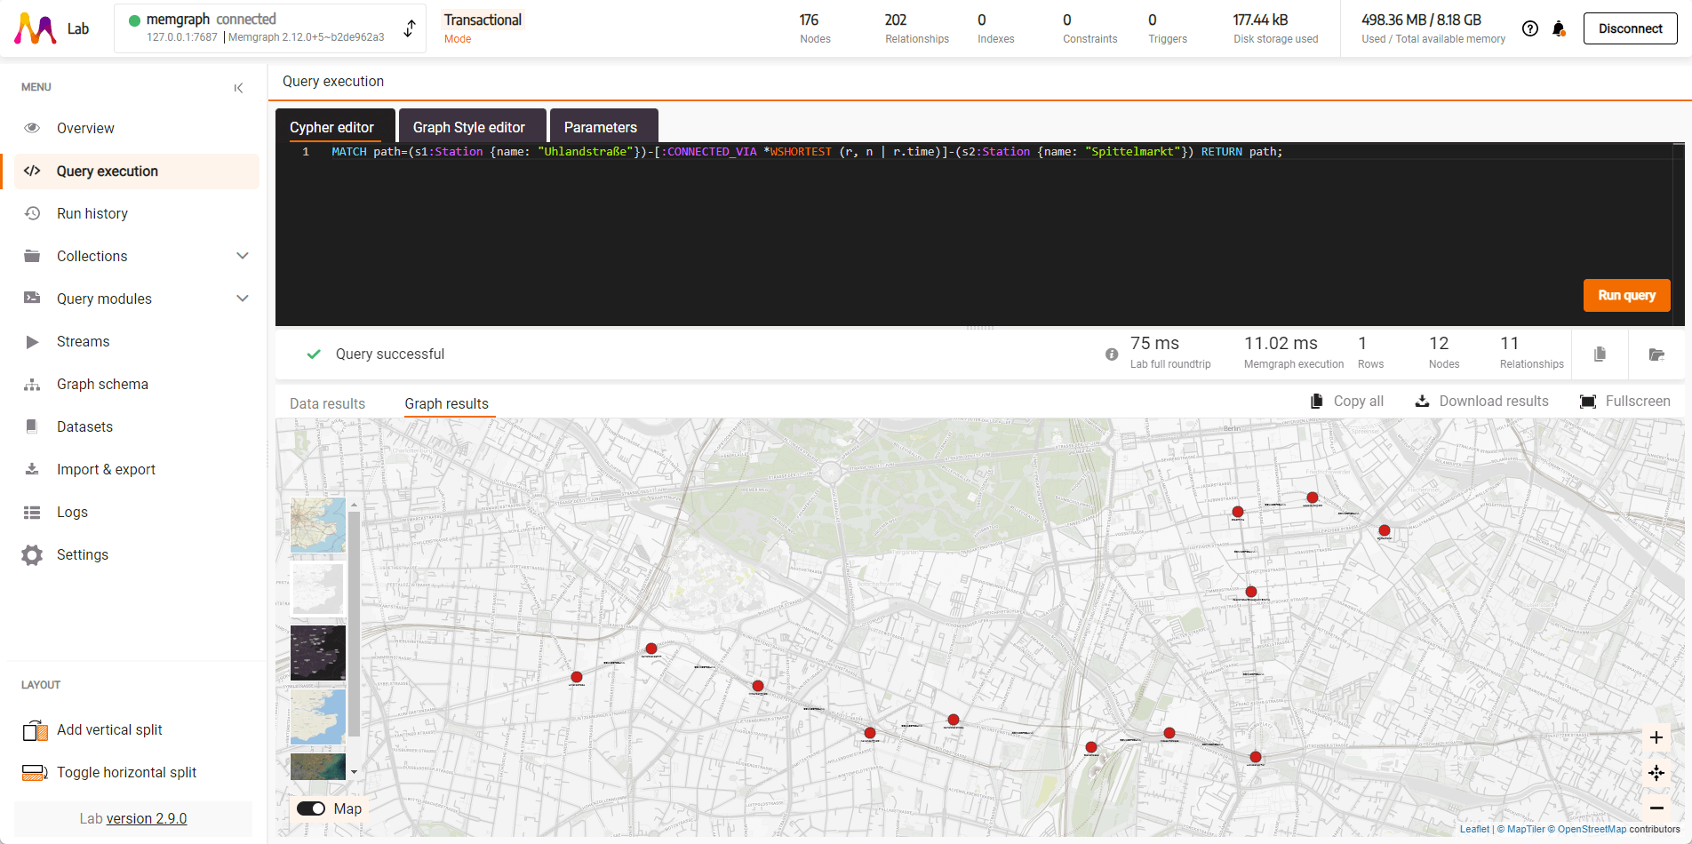
Task: Open the help question-mark icon
Action: coord(1530,28)
